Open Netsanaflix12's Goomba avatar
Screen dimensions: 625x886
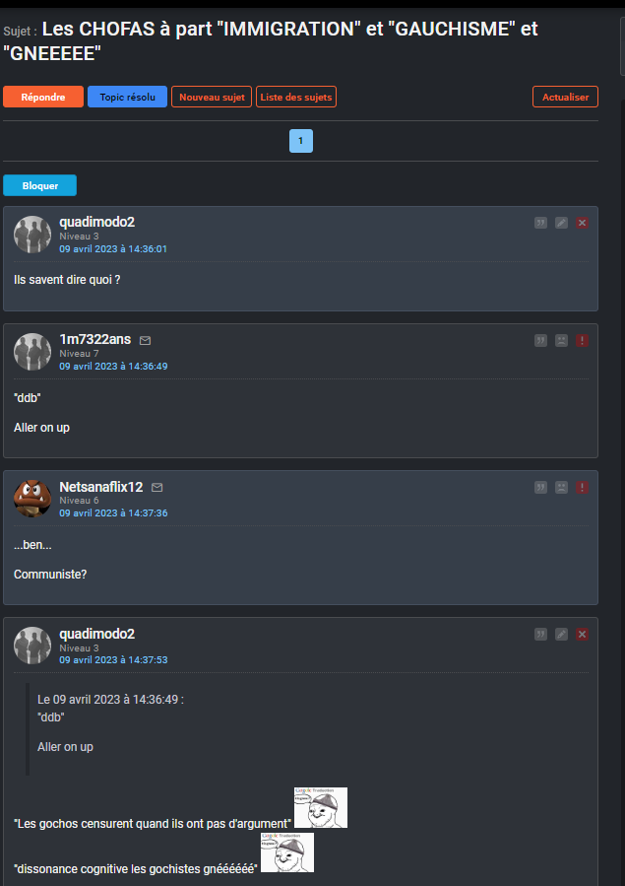(32, 499)
